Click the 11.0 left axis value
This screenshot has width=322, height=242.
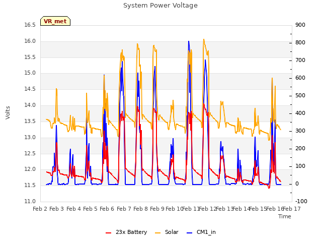click(x=30, y=201)
